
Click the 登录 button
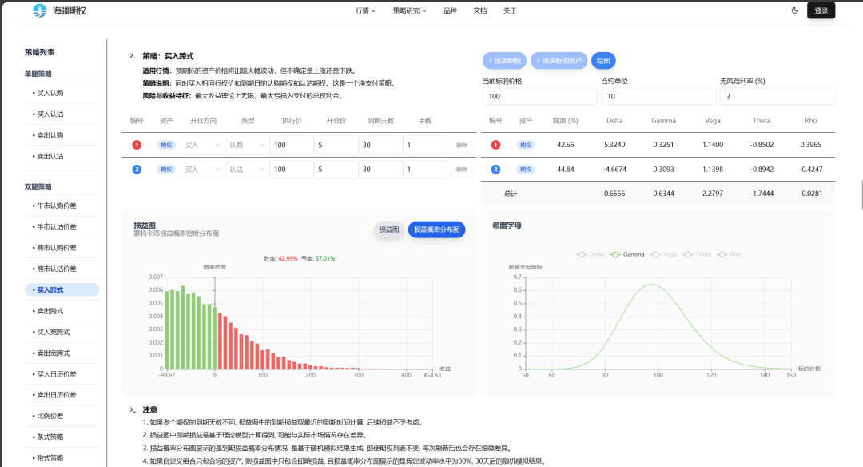[x=821, y=10]
